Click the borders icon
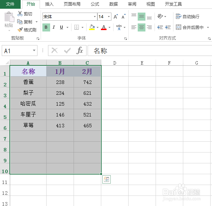The width and height of the screenshot is (212, 206). tap(76, 27)
